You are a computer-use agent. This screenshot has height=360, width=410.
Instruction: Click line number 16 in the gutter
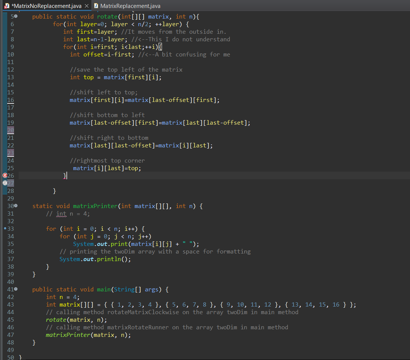tap(11, 100)
